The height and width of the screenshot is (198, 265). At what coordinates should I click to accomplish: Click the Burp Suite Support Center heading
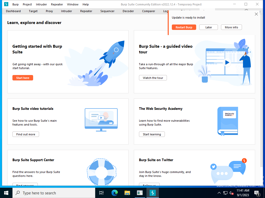[33, 160]
